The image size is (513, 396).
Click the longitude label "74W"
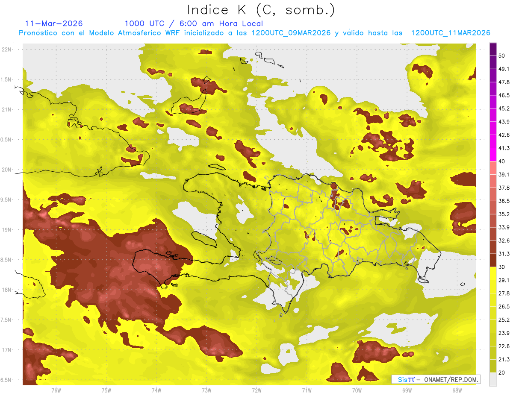156,390
